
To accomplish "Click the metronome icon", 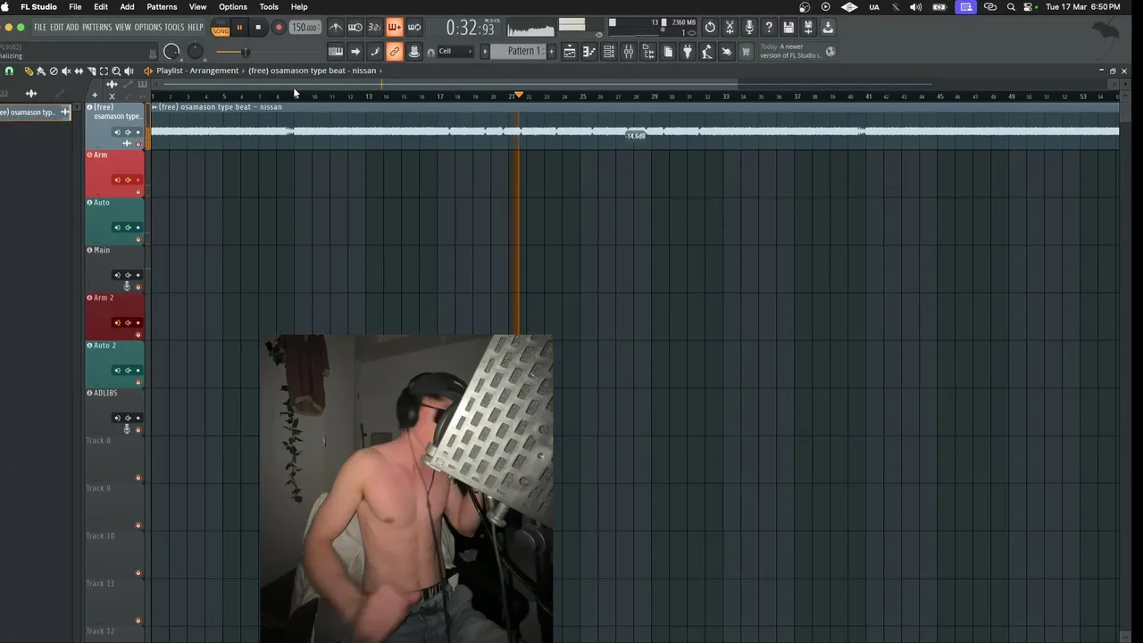I will pos(336,27).
